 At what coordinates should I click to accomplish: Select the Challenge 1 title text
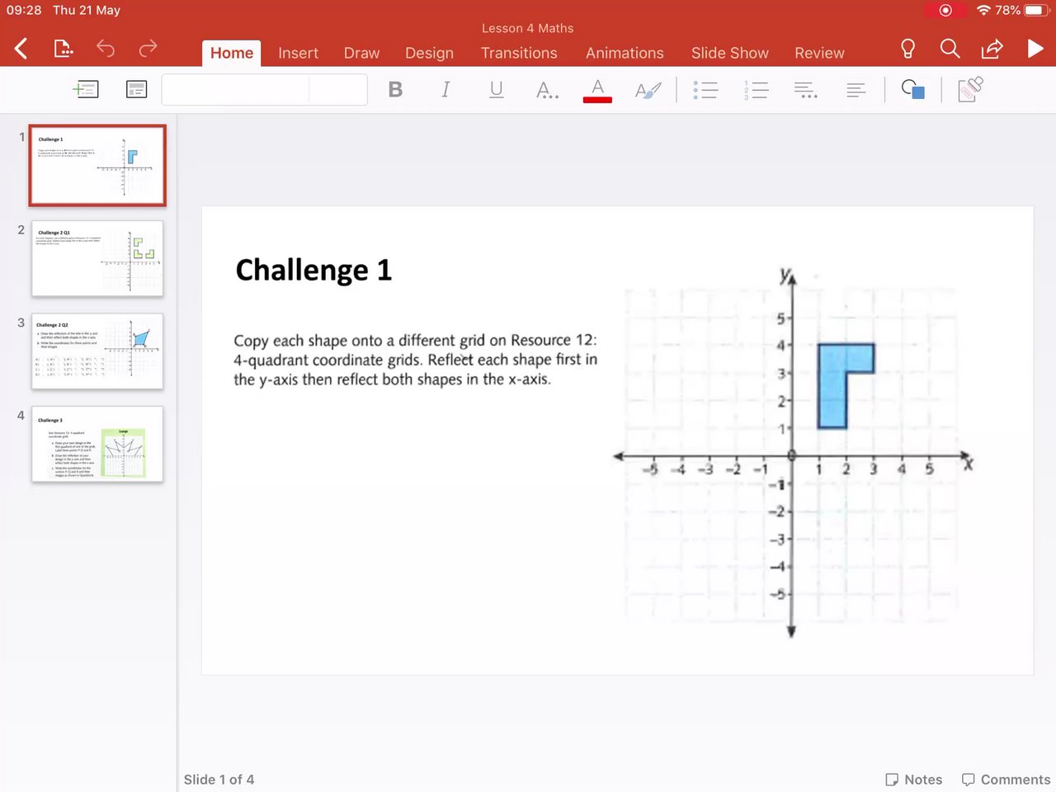[313, 271]
